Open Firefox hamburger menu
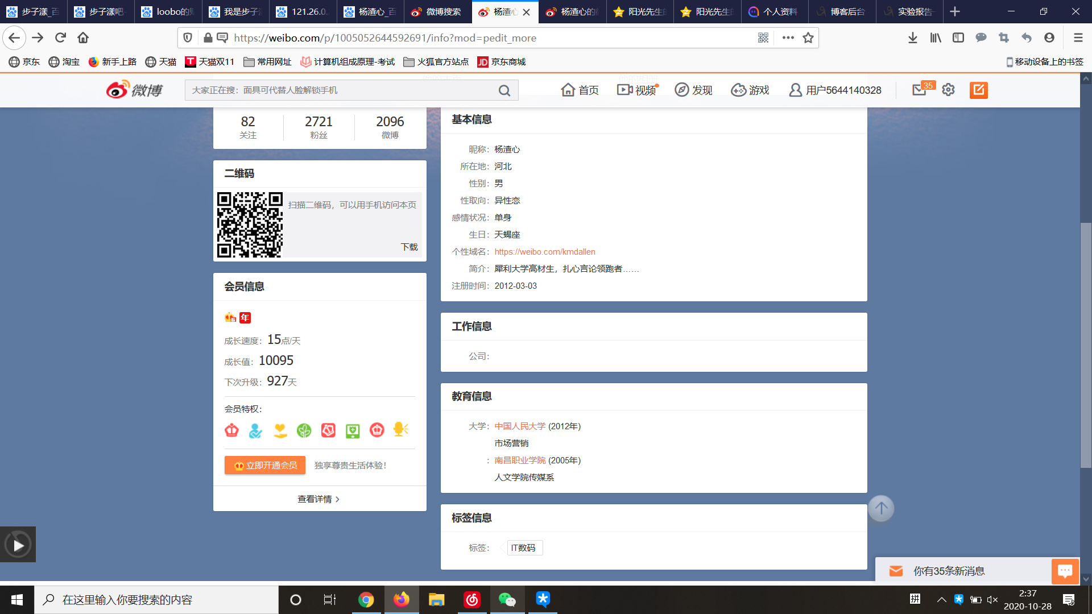The image size is (1092, 614). click(x=1078, y=38)
